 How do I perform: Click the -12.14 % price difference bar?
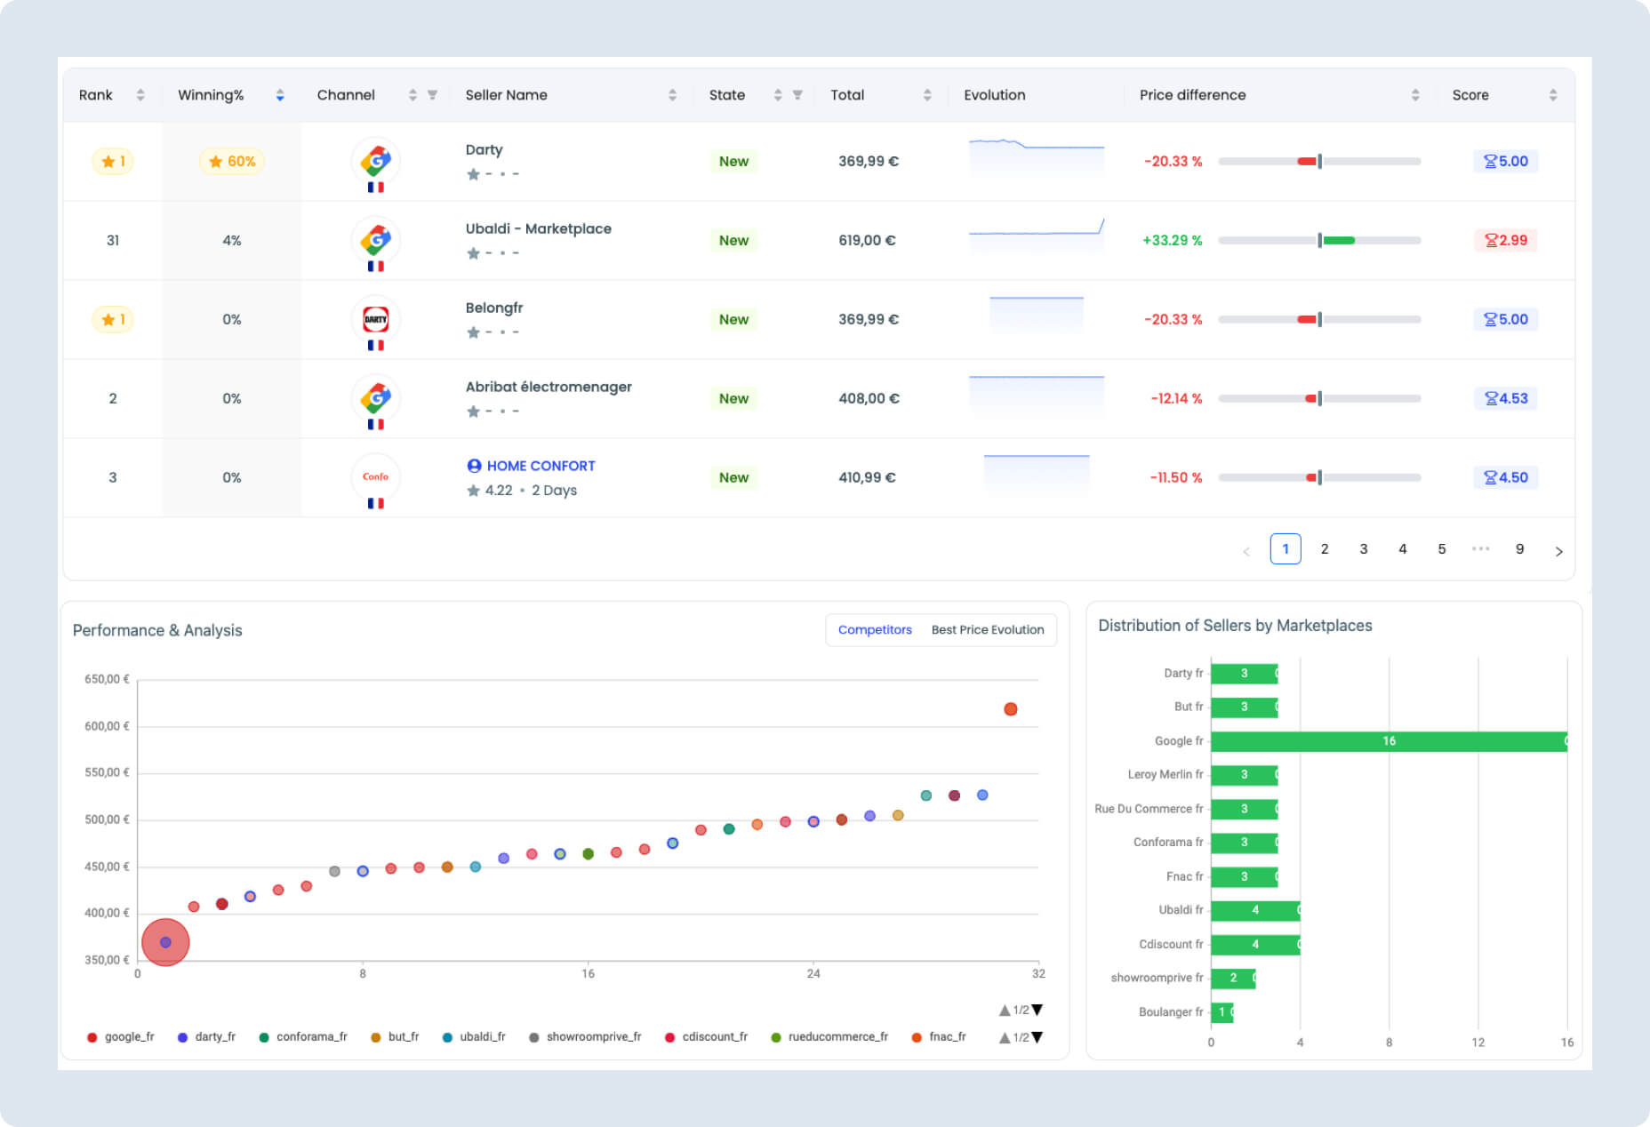pyautogui.click(x=1319, y=399)
